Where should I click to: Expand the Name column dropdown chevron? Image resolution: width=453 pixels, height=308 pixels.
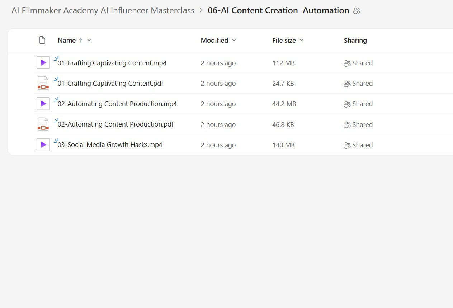pyautogui.click(x=89, y=40)
